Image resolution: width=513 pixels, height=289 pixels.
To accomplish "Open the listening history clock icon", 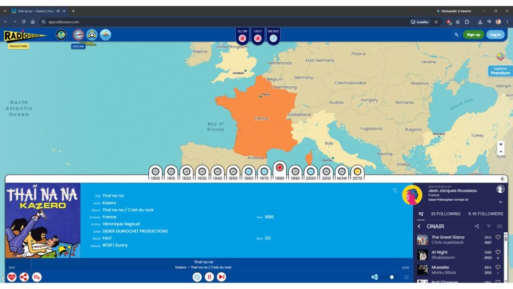I will (x=197, y=277).
